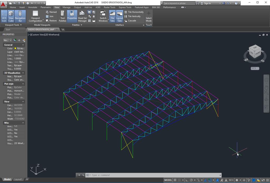Open the No selection object type dropdown
The width and height of the screenshot is (270, 183).
click(7, 40)
